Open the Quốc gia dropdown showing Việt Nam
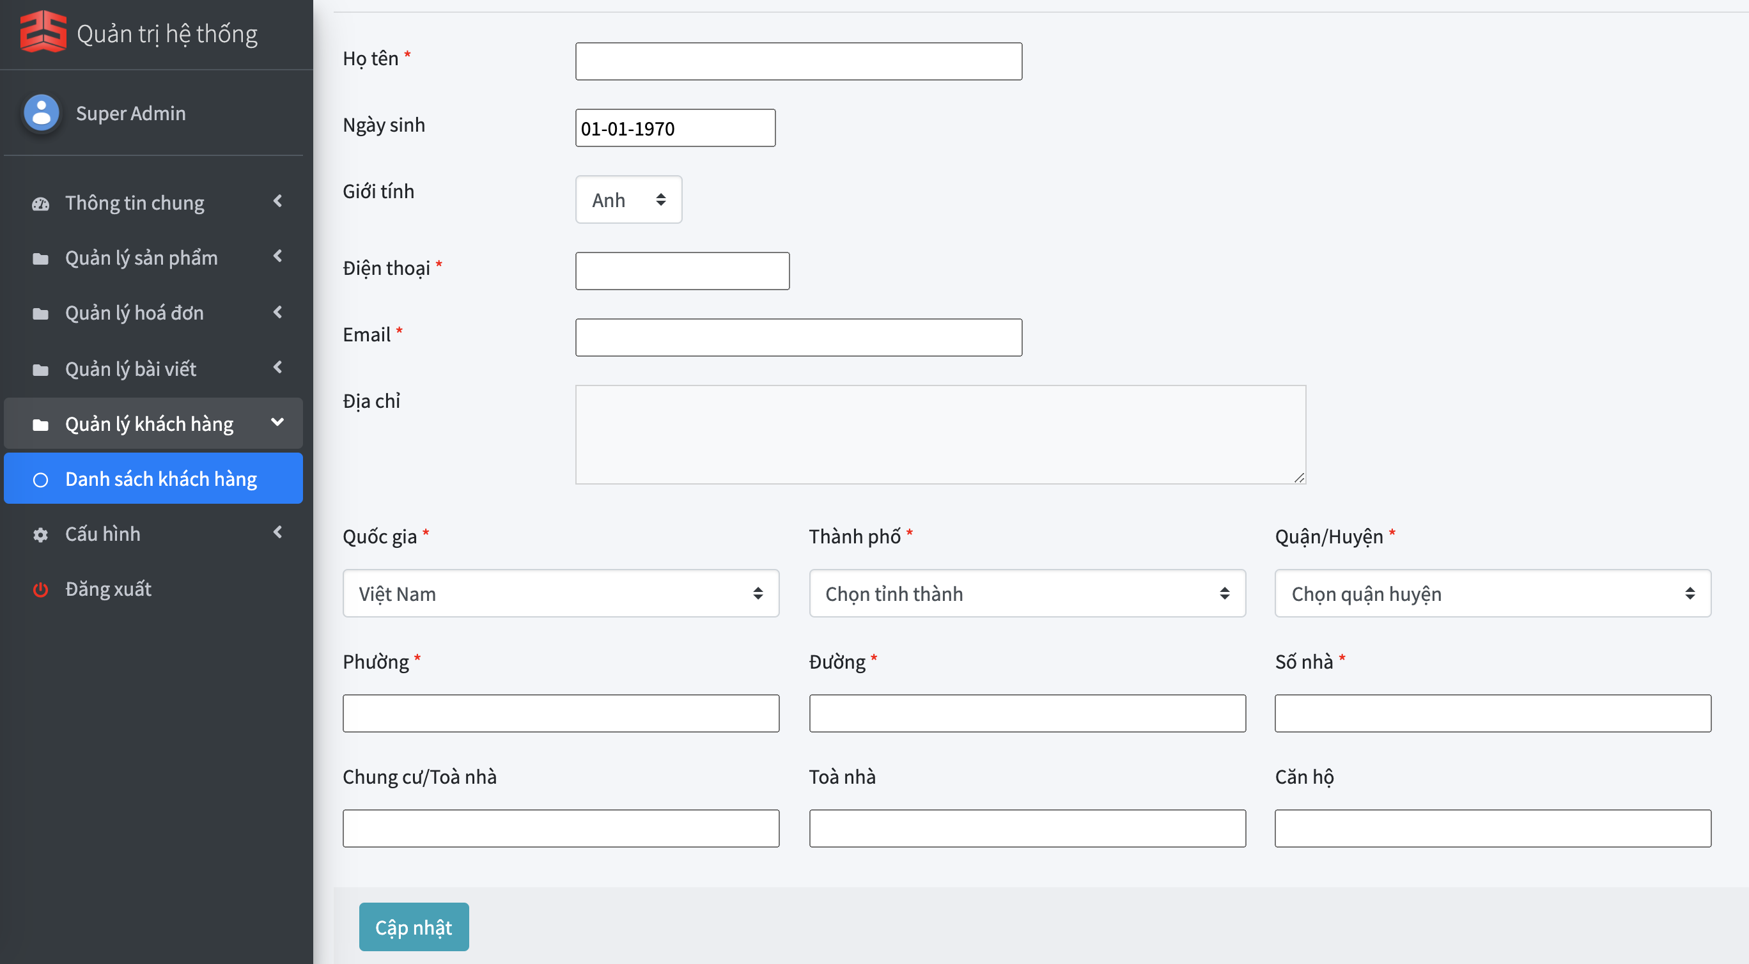Screen dimensions: 1749x964 point(561,593)
